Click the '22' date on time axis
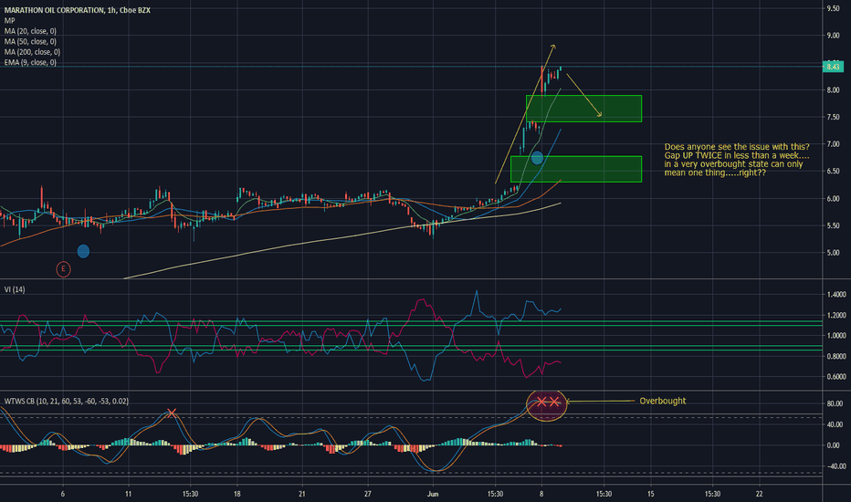Image resolution: width=851 pixels, height=502 pixels. [760, 494]
